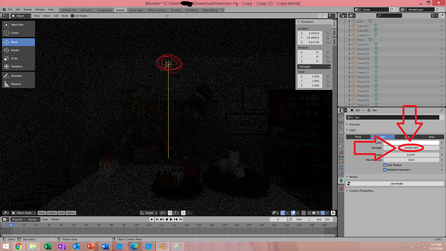
Task: Pin the properties editor context
Action: click(x=441, y=110)
